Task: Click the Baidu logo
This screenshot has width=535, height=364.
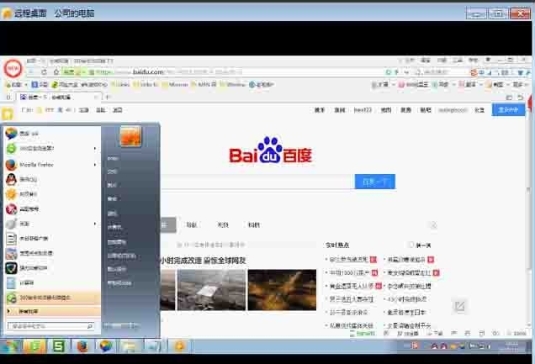Action: (x=271, y=151)
